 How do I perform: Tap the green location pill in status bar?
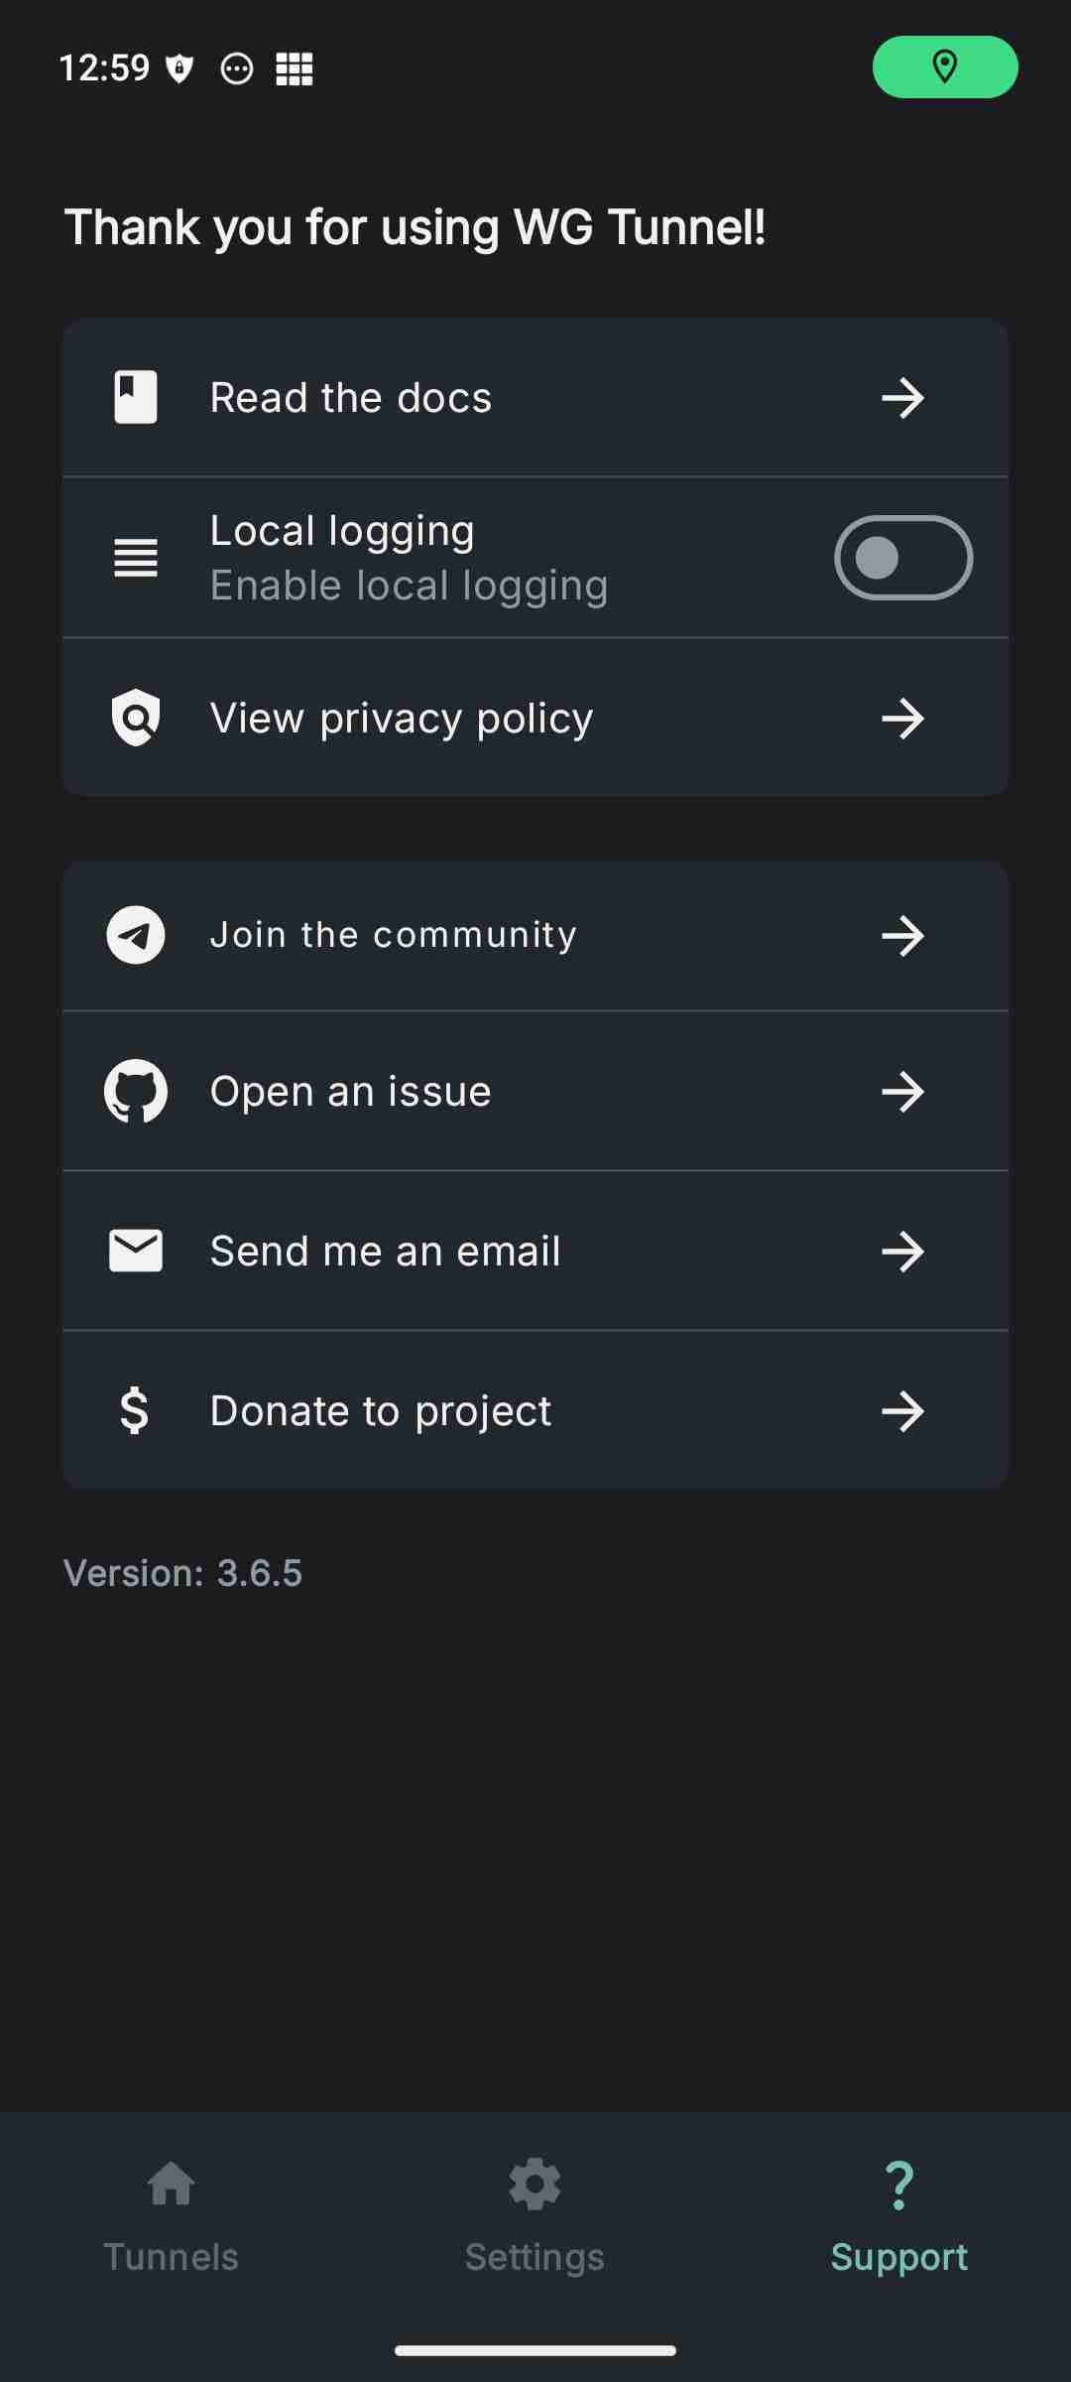click(944, 67)
